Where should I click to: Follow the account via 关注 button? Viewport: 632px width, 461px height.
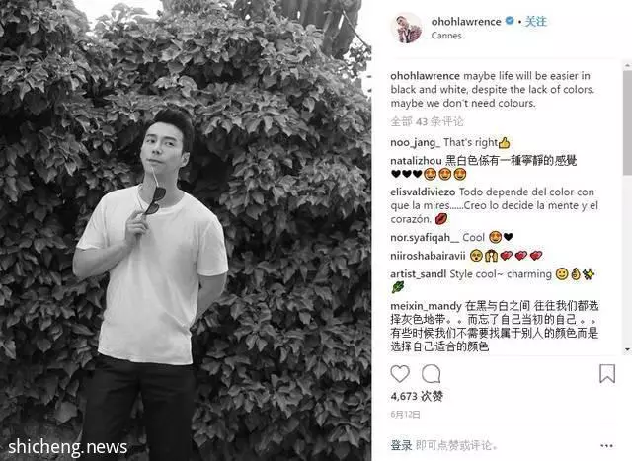(535, 21)
